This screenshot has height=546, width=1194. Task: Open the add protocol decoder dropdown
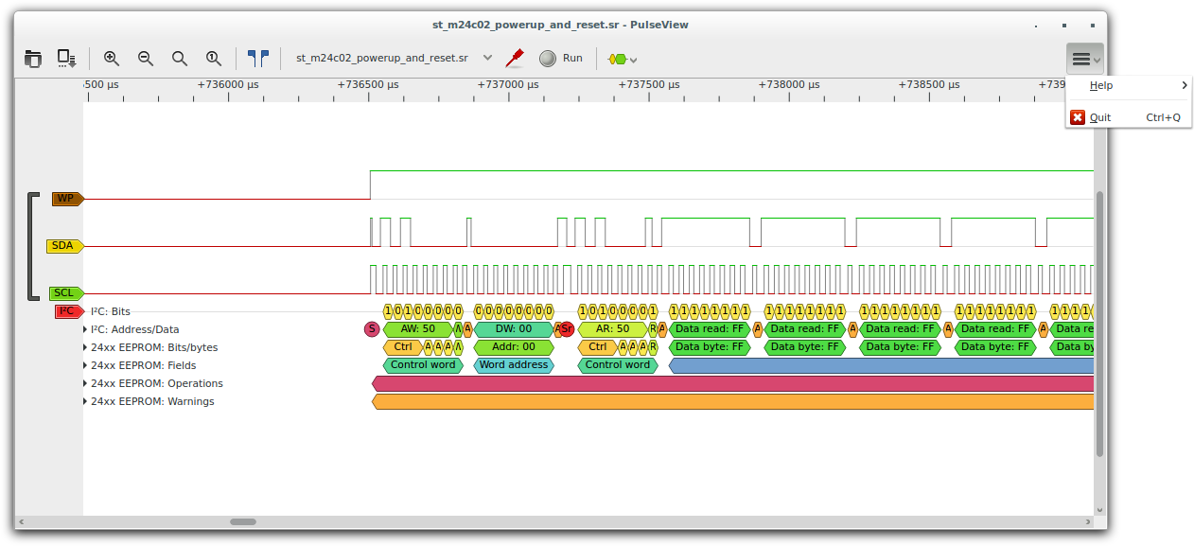tap(622, 59)
